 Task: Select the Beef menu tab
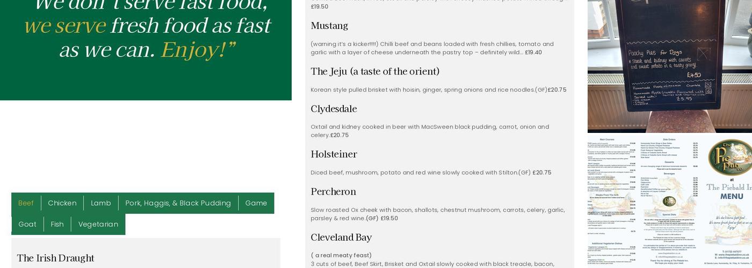point(26,203)
